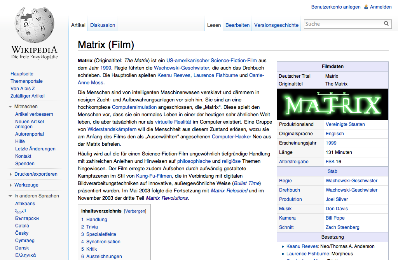Open the Stab link in the infobox
Image resolution: width=398 pixels, height=260 pixels.
(x=332, y=171)
